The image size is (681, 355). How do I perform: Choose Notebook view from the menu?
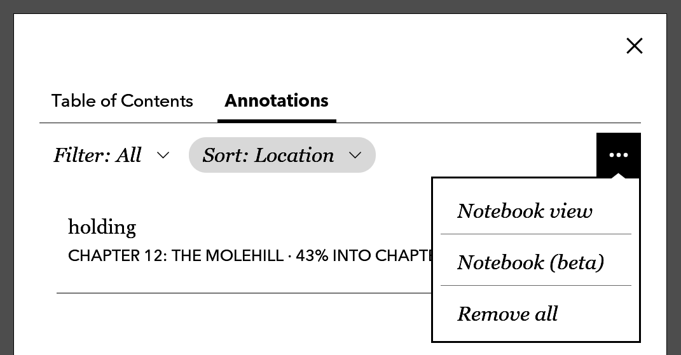525,211
